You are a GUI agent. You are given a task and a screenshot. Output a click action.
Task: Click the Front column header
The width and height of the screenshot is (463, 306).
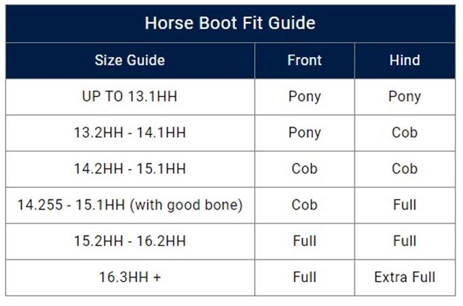304,60
